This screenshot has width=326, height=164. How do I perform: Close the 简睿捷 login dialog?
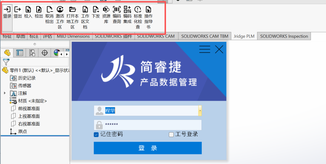click(x=219, y=50)
